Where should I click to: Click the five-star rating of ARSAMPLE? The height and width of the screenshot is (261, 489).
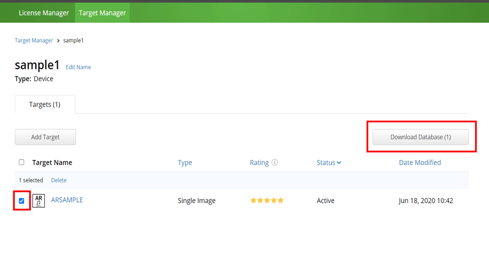(x=267, y=201)
